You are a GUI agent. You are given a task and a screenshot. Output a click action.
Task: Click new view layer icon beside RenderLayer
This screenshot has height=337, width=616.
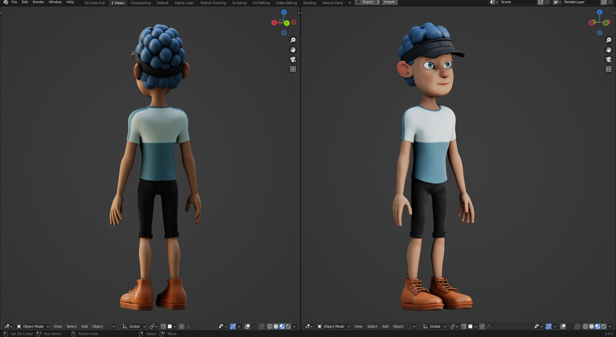[604, 2]
